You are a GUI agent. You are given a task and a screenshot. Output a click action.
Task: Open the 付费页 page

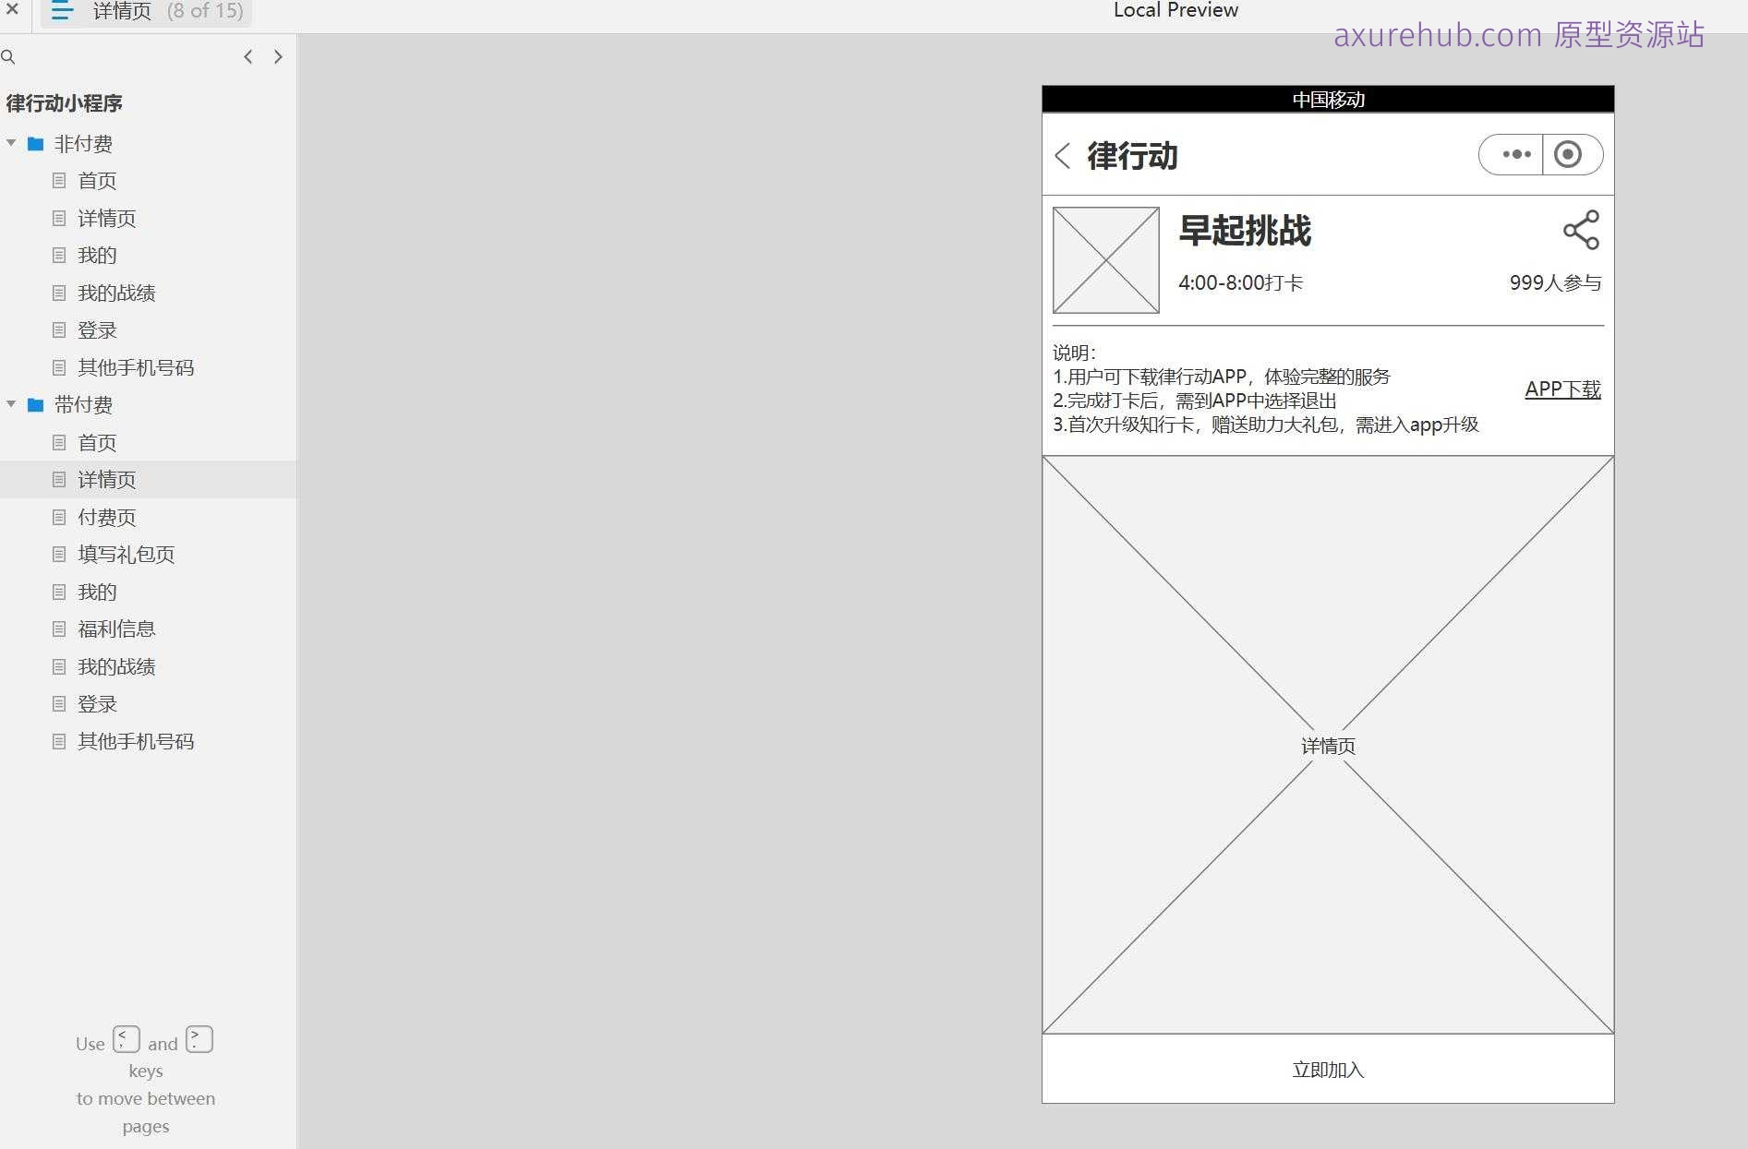(107, 518)
